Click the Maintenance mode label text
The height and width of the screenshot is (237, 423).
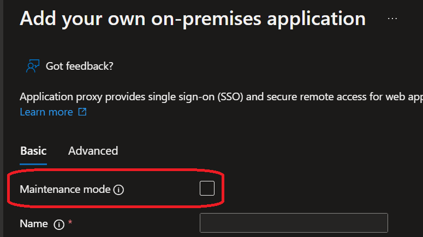65,190
